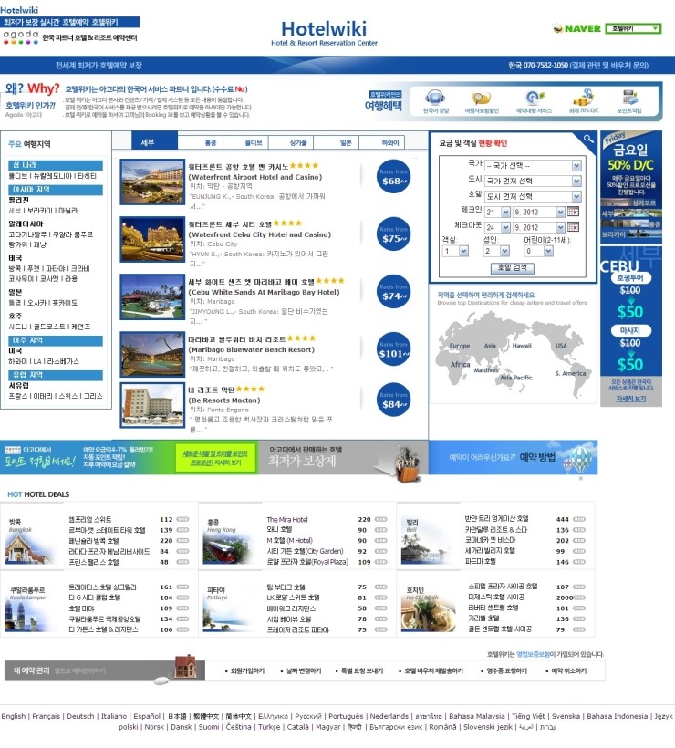Viewport: 675px width, 748px height.
Task: Expand the 호텔 hotel dropdown
Action: point(533,196)
